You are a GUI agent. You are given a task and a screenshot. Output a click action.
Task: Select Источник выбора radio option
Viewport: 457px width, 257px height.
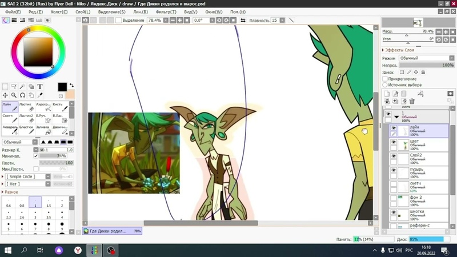[384, 85]
